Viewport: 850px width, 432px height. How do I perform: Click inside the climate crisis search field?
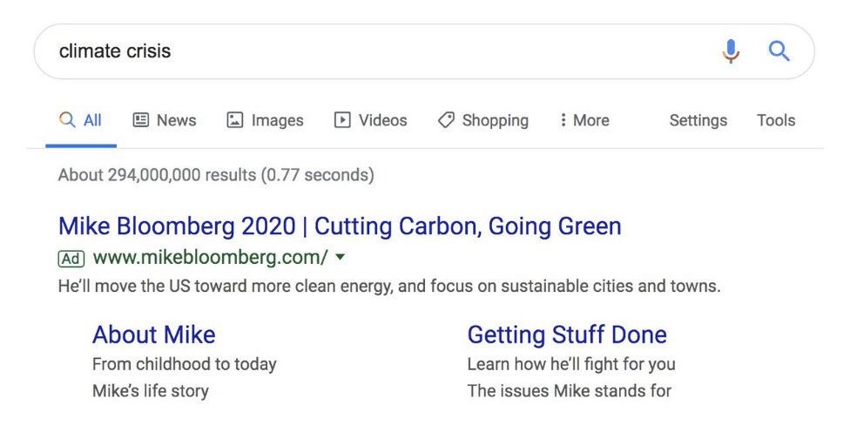(380, 51)
